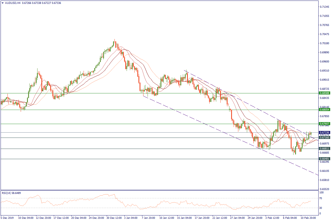Click the 15 Jan 04:00 time axis label
The height and width of the screenshot is (221, 331).
[x=185, y=218]
